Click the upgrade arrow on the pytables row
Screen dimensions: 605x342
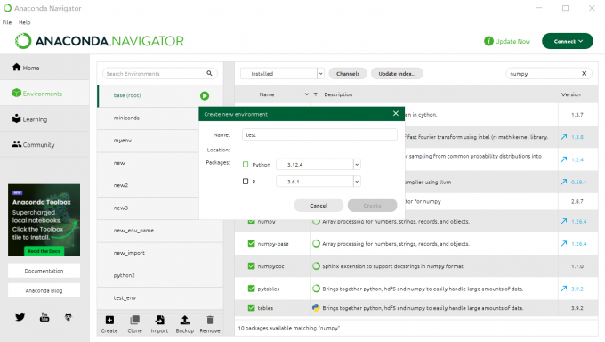pos(564,289)
